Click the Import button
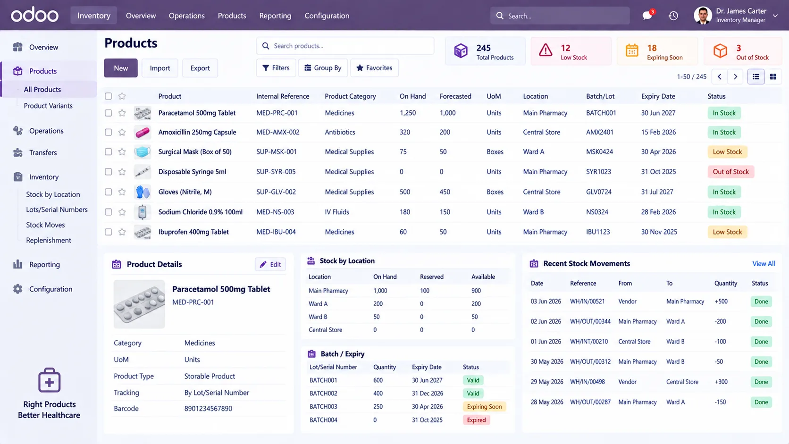Screen dimensions: 789x444 tap(160, 68)
